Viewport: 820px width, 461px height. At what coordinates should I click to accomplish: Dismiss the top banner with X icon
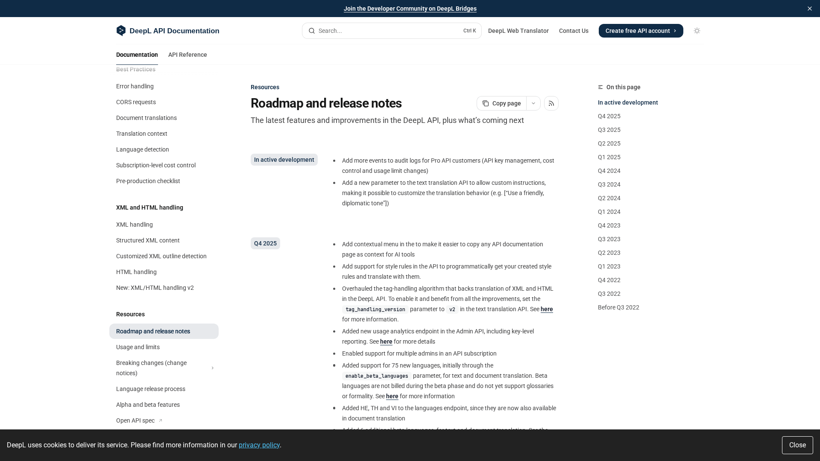coord(809,9)
